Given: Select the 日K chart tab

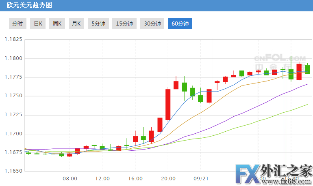Looking at the screenshot, I should [x=38, y=24].
